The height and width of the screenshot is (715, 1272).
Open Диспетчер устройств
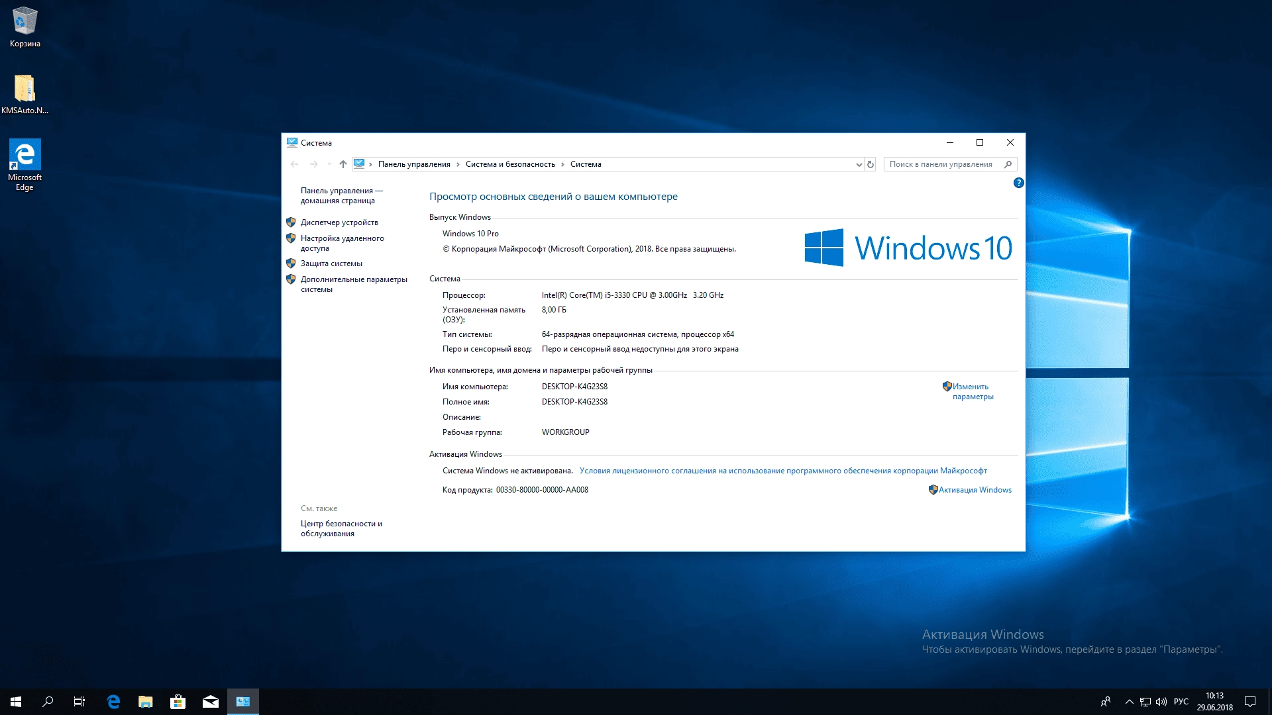click(339, 222)
